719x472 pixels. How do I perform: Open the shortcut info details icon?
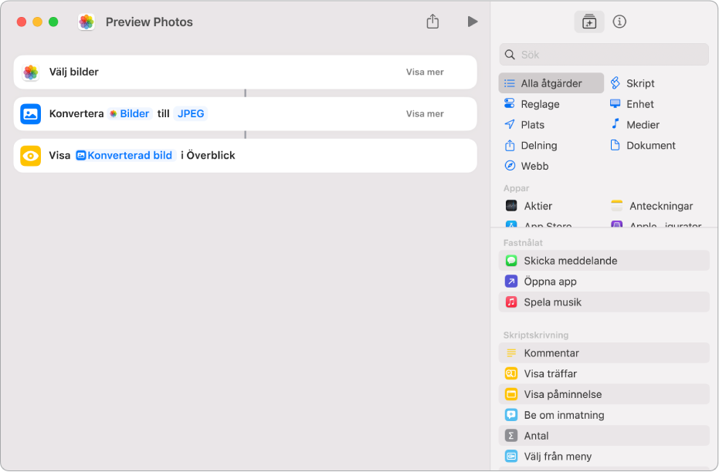(x=619, y=22)
